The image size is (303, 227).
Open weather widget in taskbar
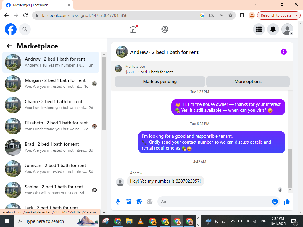215,221
